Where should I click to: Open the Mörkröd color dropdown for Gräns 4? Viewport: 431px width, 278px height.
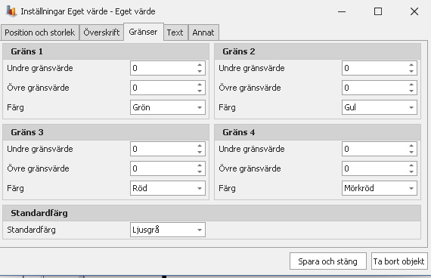[380, 188]
